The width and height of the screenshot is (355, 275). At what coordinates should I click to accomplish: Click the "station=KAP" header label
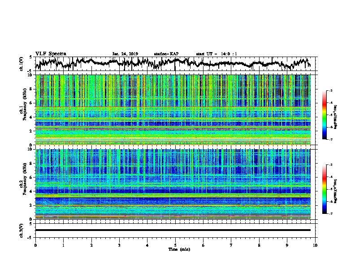pos(166,54)
